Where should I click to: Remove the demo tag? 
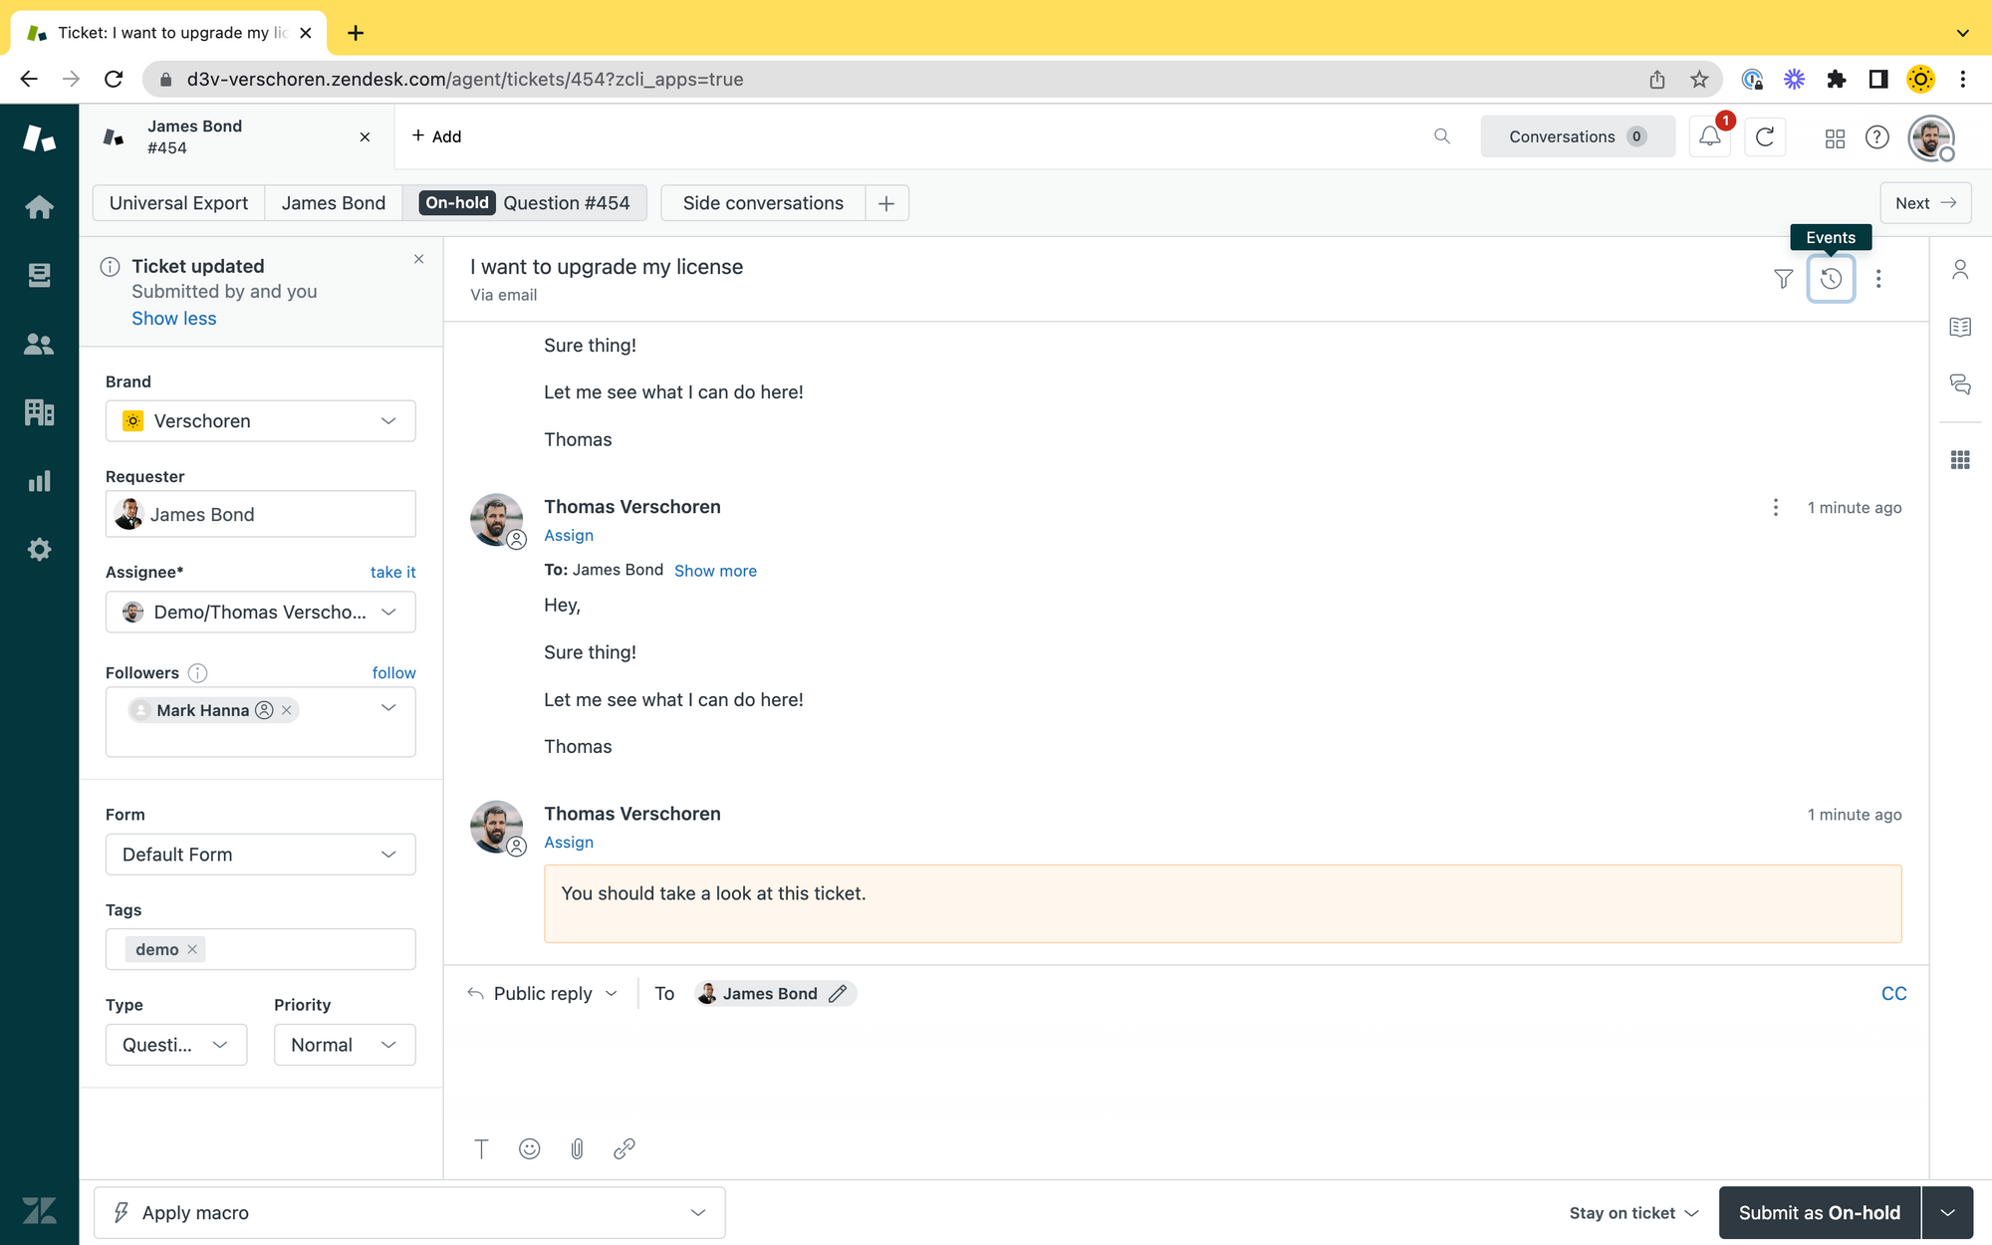tap(192, 949)
